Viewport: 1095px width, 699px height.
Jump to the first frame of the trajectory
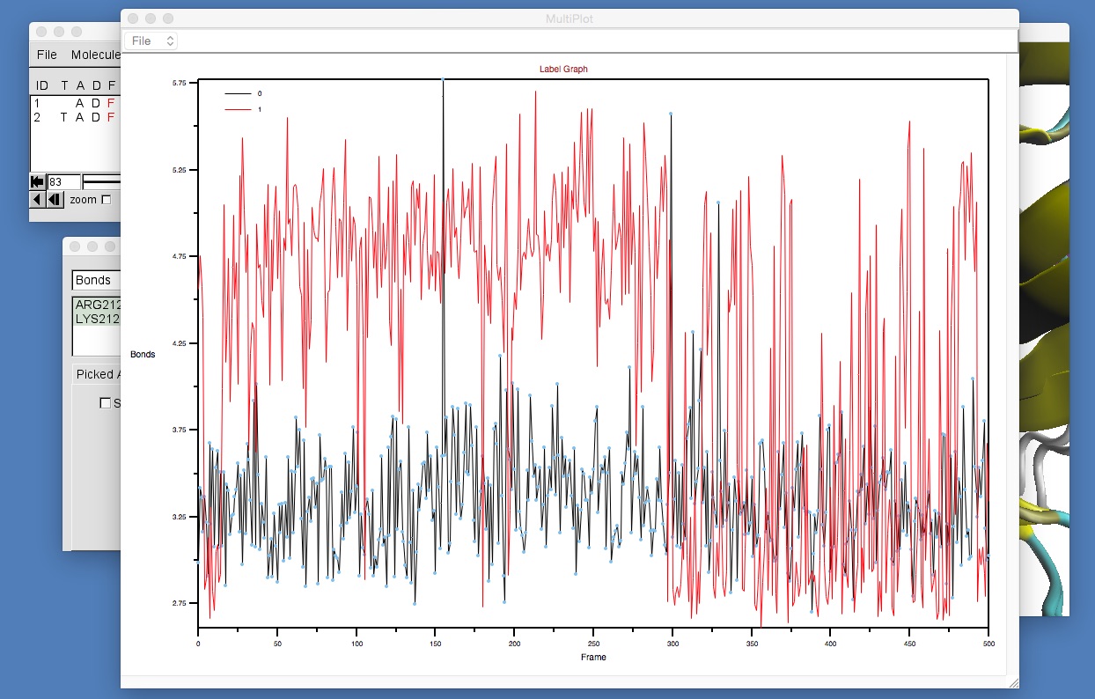point(37,181)
